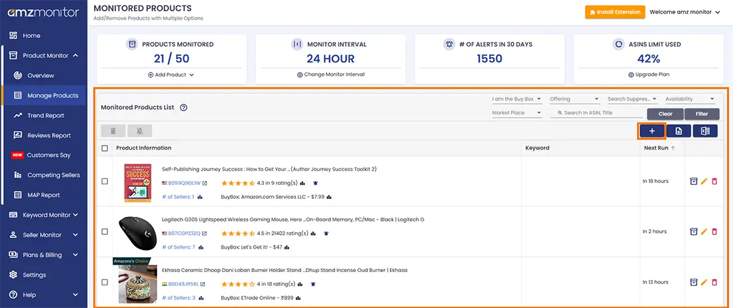Click the trash delete selected button

tap(113, 130)
